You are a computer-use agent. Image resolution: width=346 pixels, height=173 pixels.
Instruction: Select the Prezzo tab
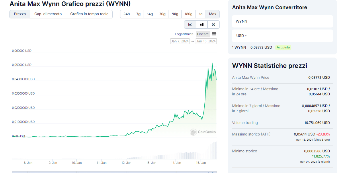pyautogui.click(x=20, y=14)
